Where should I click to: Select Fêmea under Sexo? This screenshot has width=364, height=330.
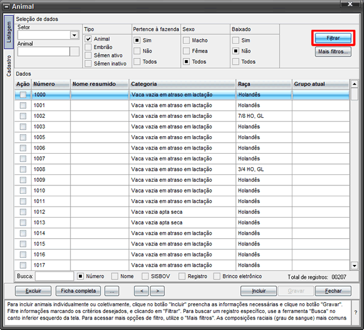[x=186, y=51]
